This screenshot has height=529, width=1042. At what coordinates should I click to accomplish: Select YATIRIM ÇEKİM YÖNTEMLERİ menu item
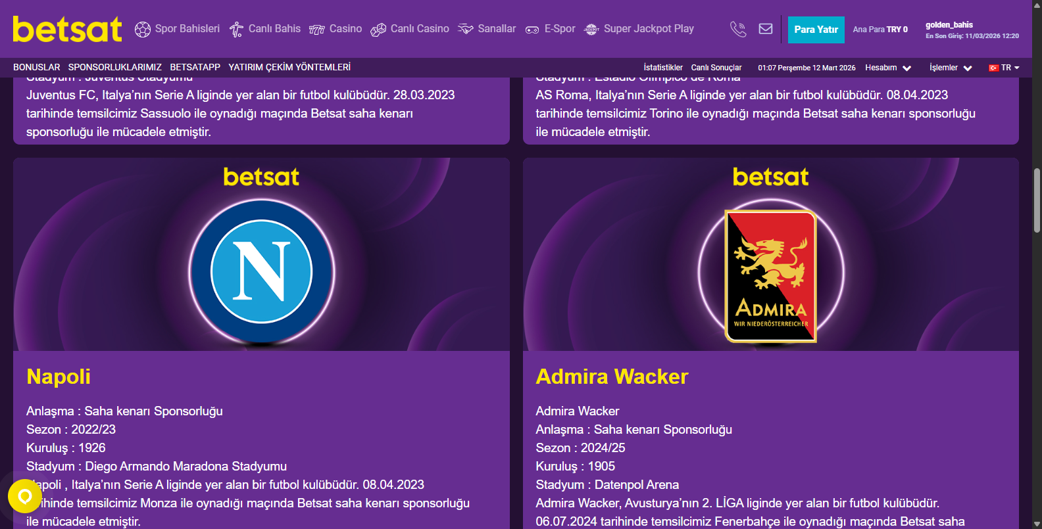pyautogui.click(x=289, y=67)
